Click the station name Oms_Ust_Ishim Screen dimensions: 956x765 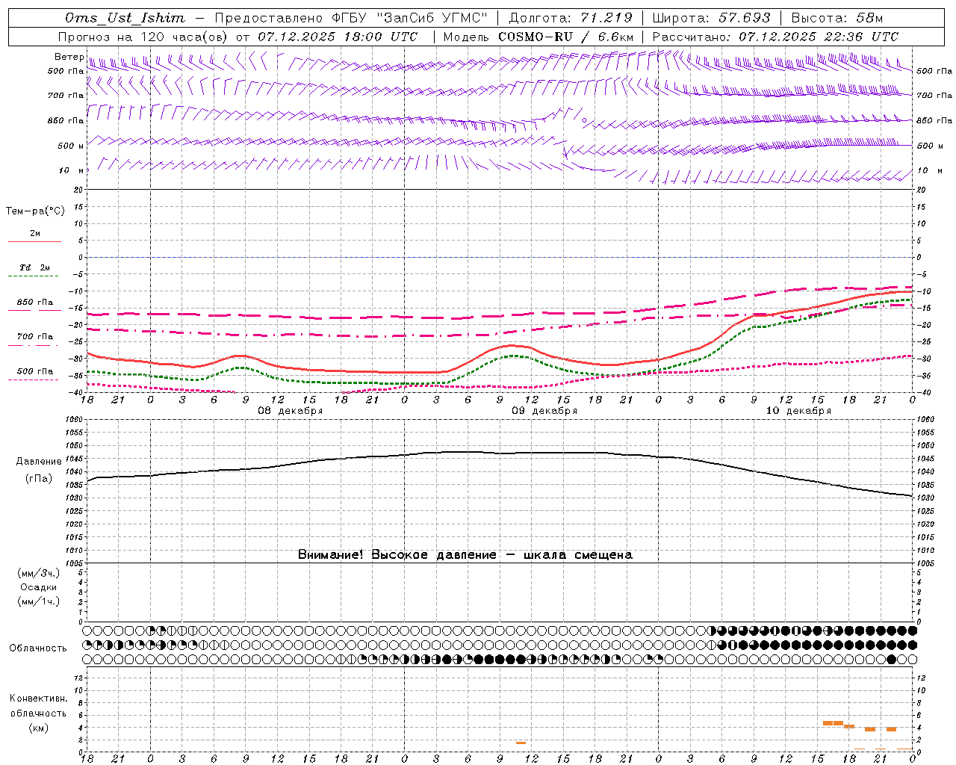pyautogui.click(x=125, y=18)
